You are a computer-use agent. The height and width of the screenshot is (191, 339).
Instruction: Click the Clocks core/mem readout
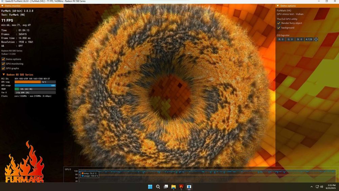(x=33, y=96)
